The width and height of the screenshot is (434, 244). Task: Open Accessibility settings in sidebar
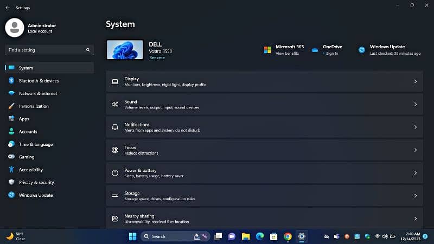pyautogui.click(x=30, y=170)
